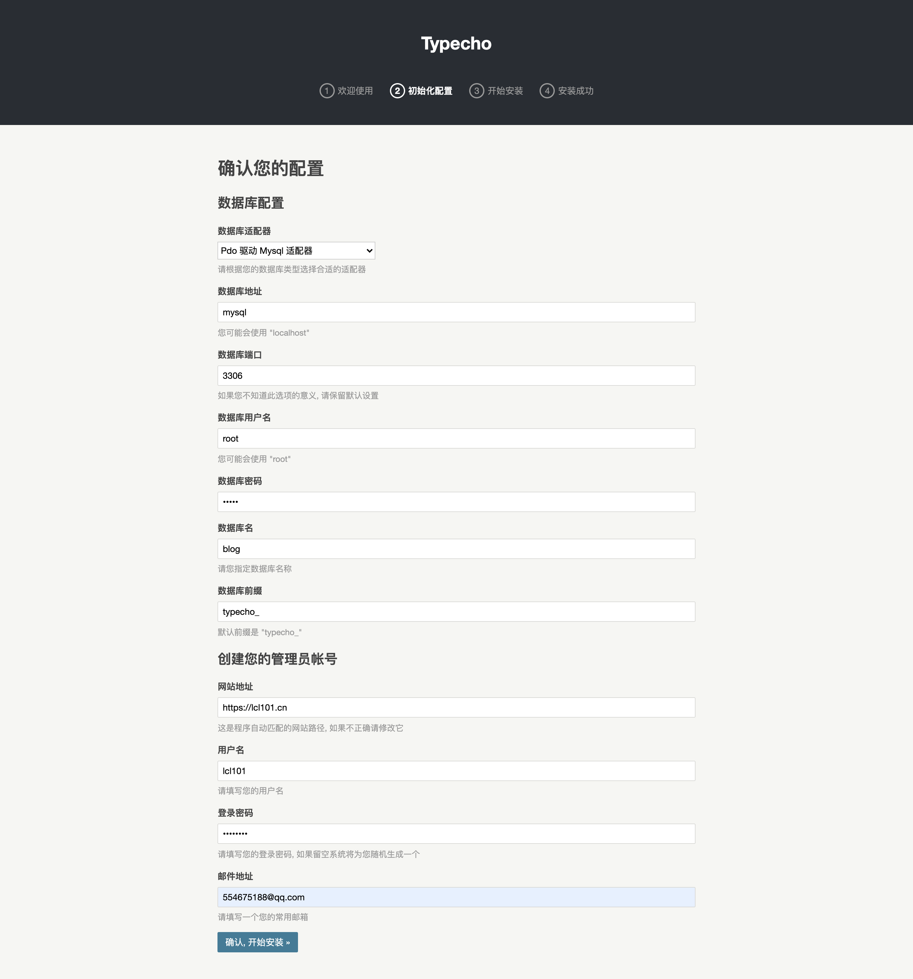This screenshot has width=913, height=979.
Task: Click step 4 安装成功 in the progress bar
Action: coord(567,91)
